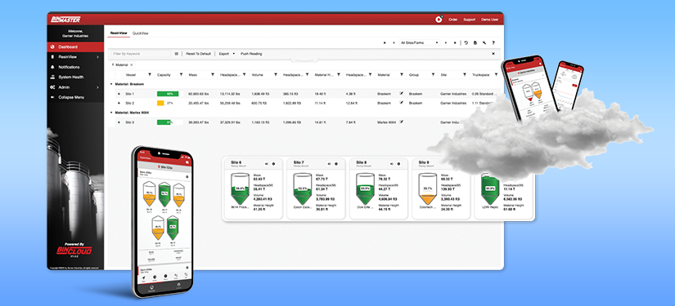Open the Export dropdown arrow
The width and height of the screenshot is (675, 306).
[x=234, y=54]
